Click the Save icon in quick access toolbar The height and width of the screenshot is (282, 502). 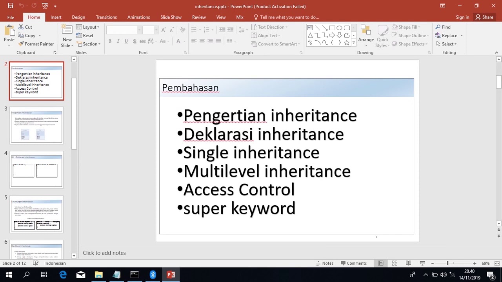11,6
